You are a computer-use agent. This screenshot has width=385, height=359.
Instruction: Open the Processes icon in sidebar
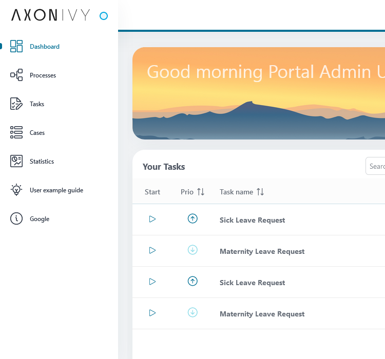point(16,75)
